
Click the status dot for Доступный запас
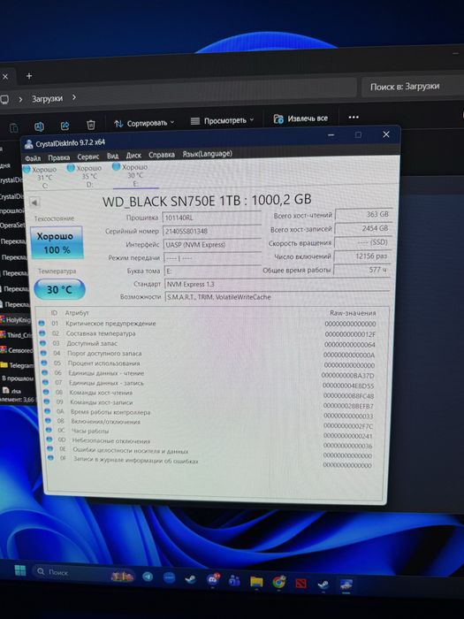[43, 343]
